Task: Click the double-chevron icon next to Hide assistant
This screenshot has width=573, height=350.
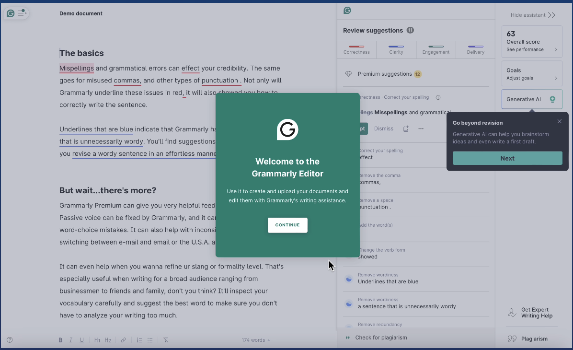Action: click(551, 15)
